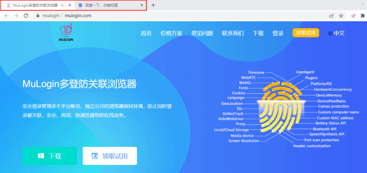Click the Local/Cloud Storage label

(x=232, y=130)
